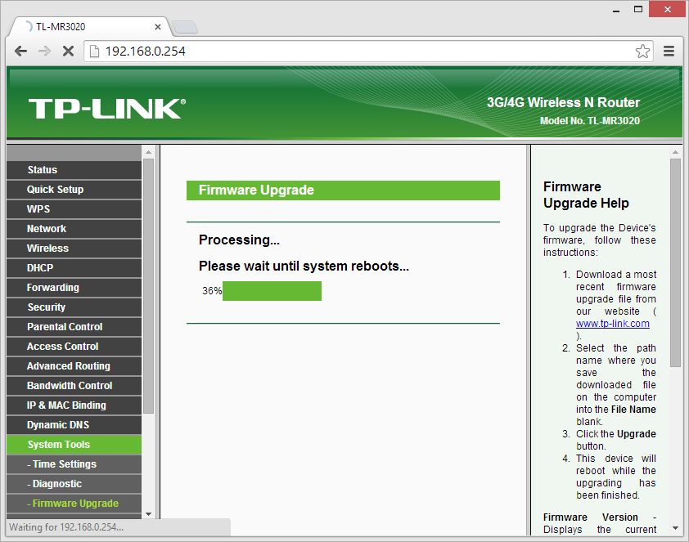
Task: Click the TP-LINK logo
Action: pyautogui.click(x=106, y=109)
